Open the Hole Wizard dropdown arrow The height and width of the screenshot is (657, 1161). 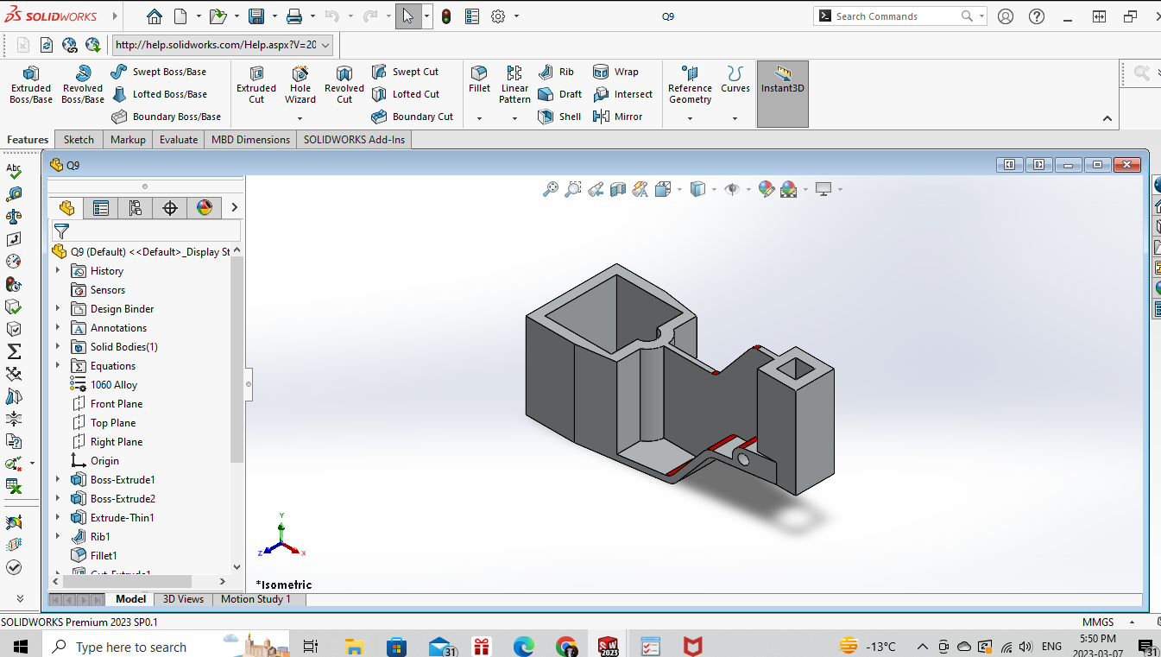point(300,118)
